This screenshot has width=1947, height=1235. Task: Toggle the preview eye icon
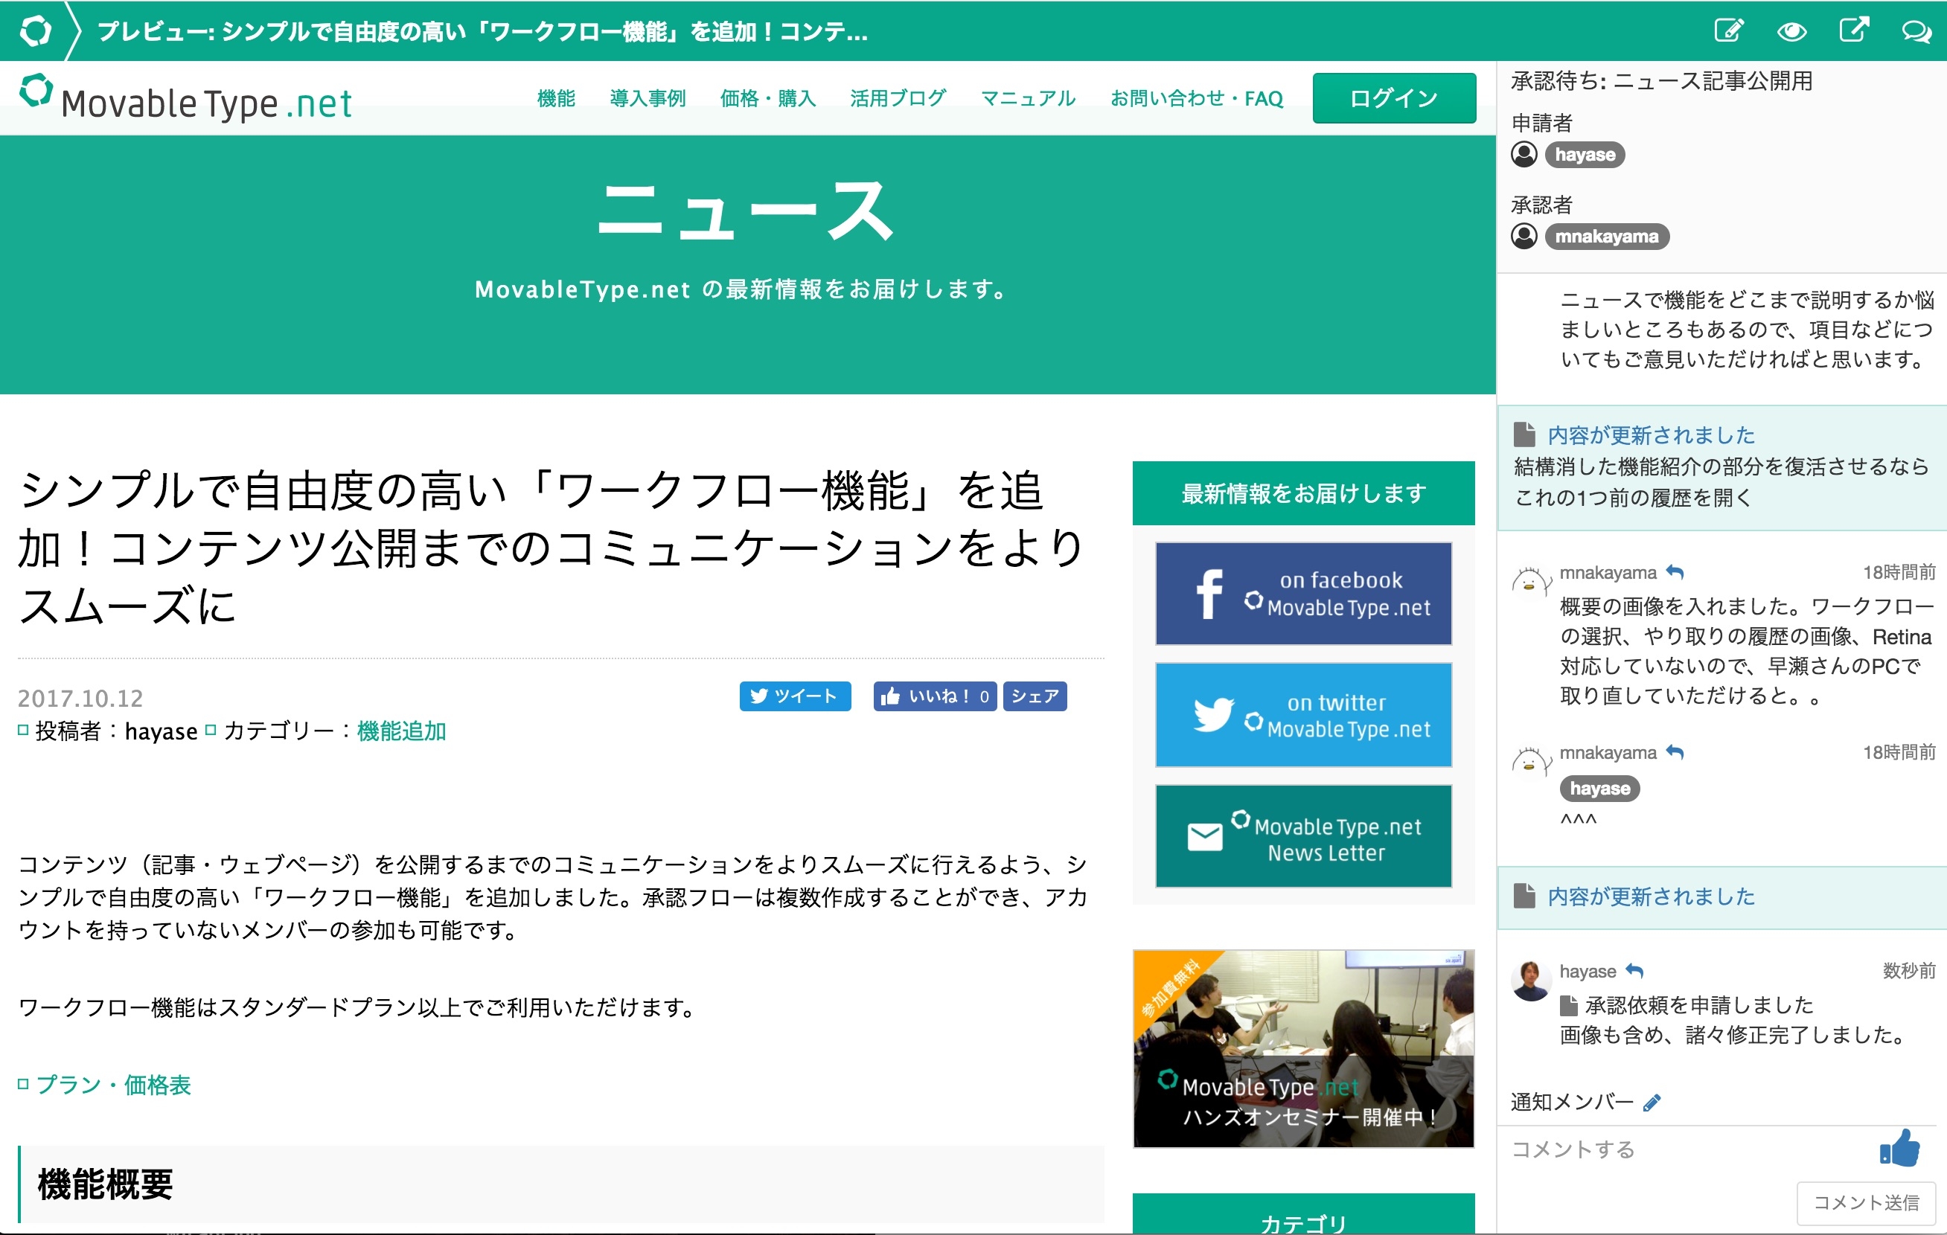pyautogui.click(x=1791, y=31)
